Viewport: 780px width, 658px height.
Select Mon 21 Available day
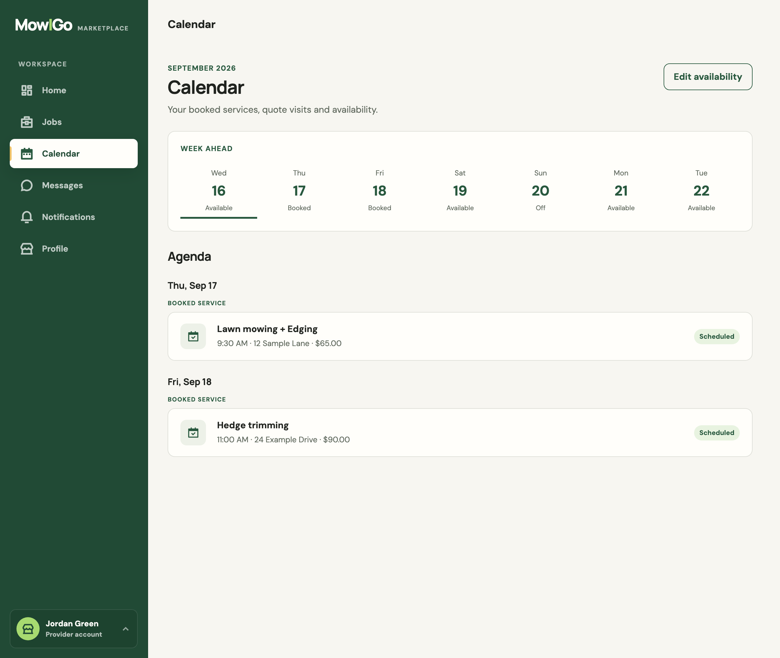point(621,191)
